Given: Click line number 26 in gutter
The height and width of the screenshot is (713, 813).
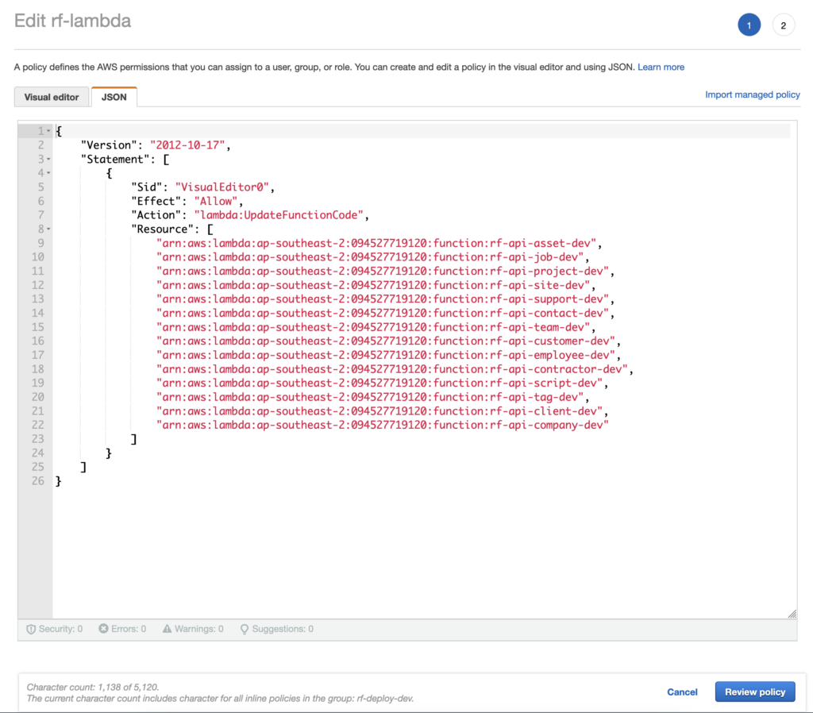Looking at the screenshot, I should tap(38, 481).
